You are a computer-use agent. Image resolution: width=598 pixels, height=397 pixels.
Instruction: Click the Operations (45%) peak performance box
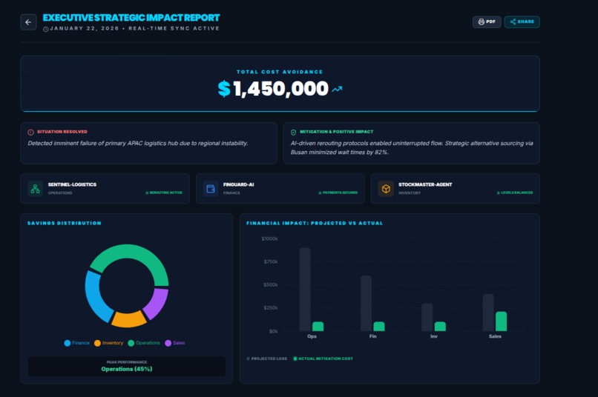(127, 366)
